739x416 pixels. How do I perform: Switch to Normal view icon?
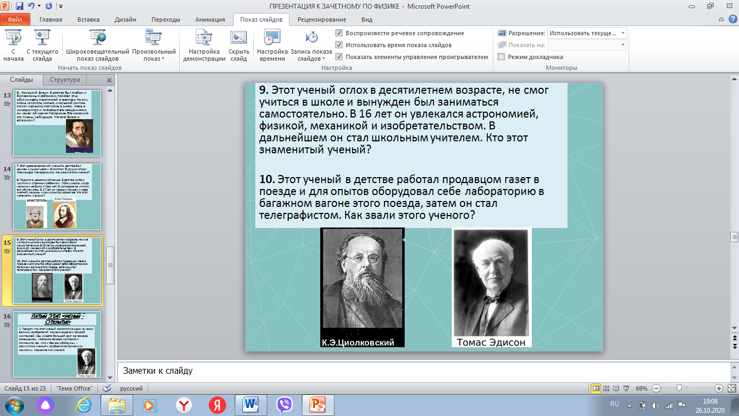pyautogui.click(x=596, y=388)
